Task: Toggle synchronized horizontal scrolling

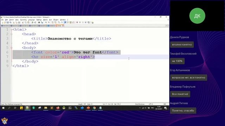Action: point(55,22)
